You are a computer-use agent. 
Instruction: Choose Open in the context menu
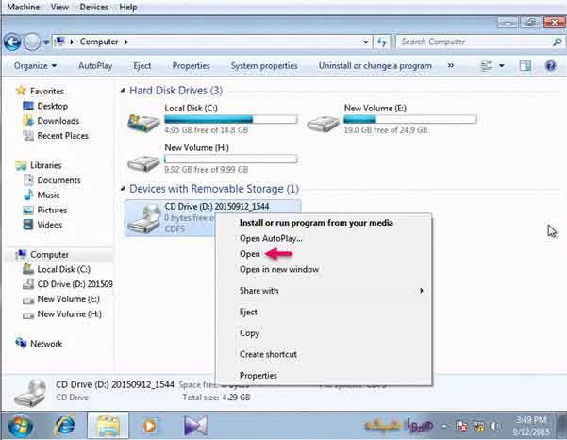point(250,254)
